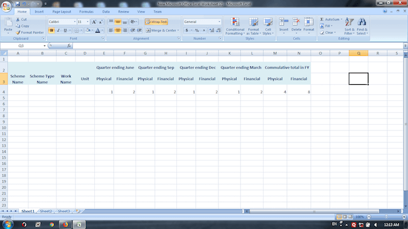Open the font size dropdown
Screen dimensions: 408x229
click(88, 22)
